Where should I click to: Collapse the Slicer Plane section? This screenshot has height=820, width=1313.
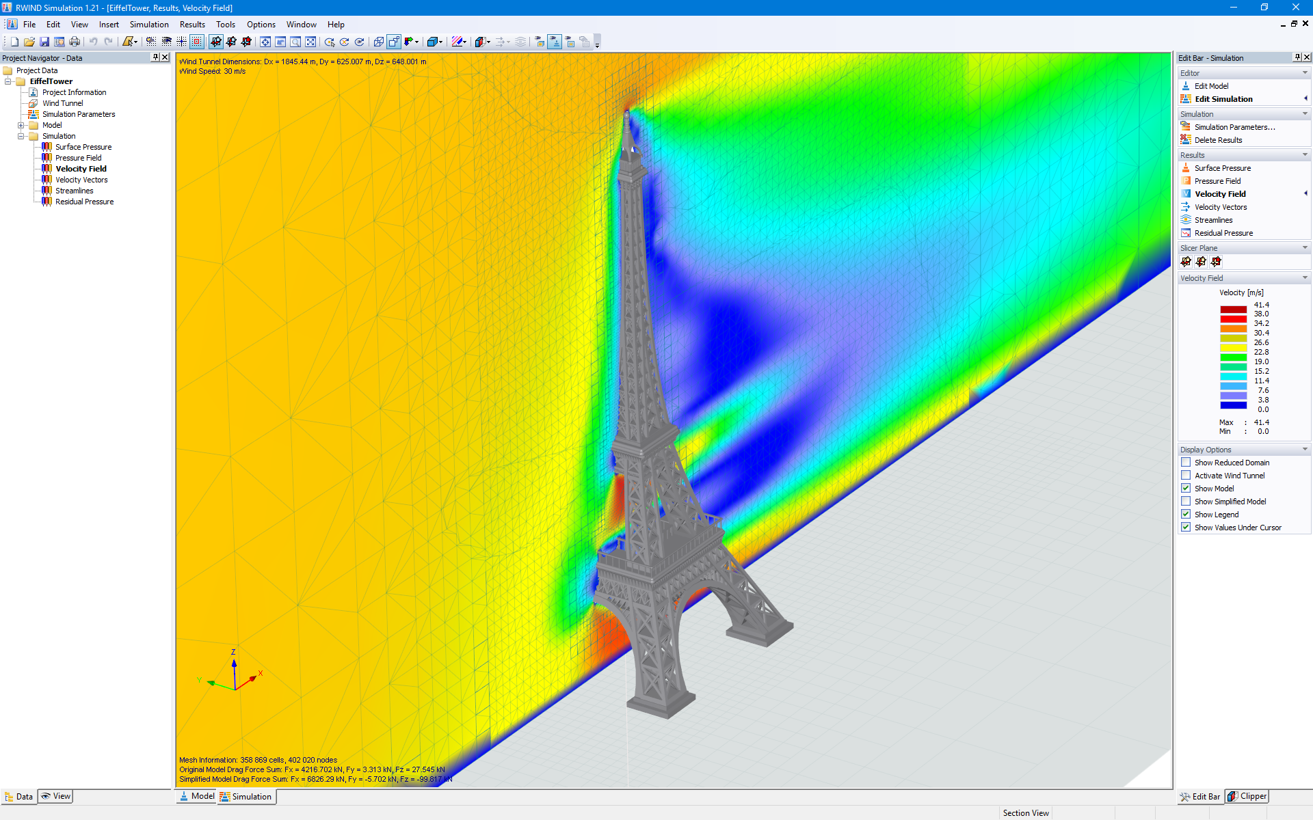pos(1305,248)
